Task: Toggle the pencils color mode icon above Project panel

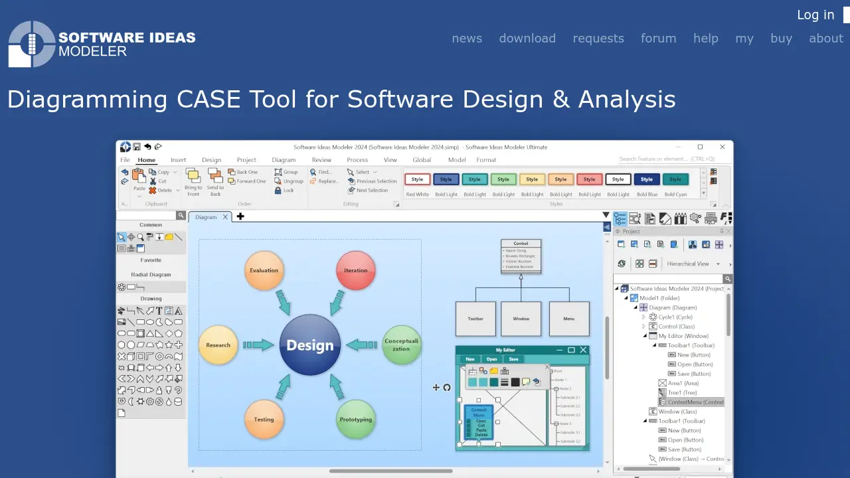Action: click(x=680, y=218)
